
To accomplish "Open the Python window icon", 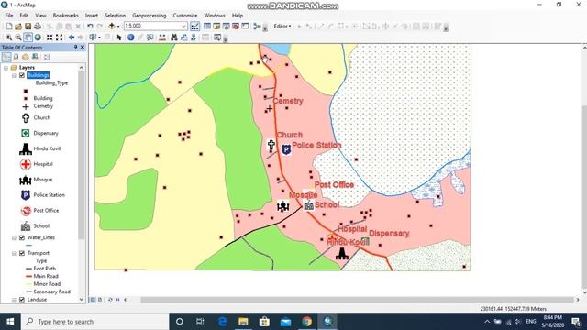I will pyautogui.click(x=245, y=27).
